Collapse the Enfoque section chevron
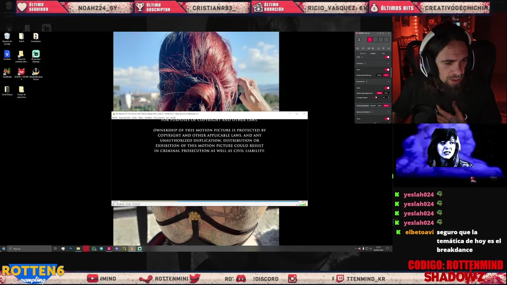 tap(388, 63)
